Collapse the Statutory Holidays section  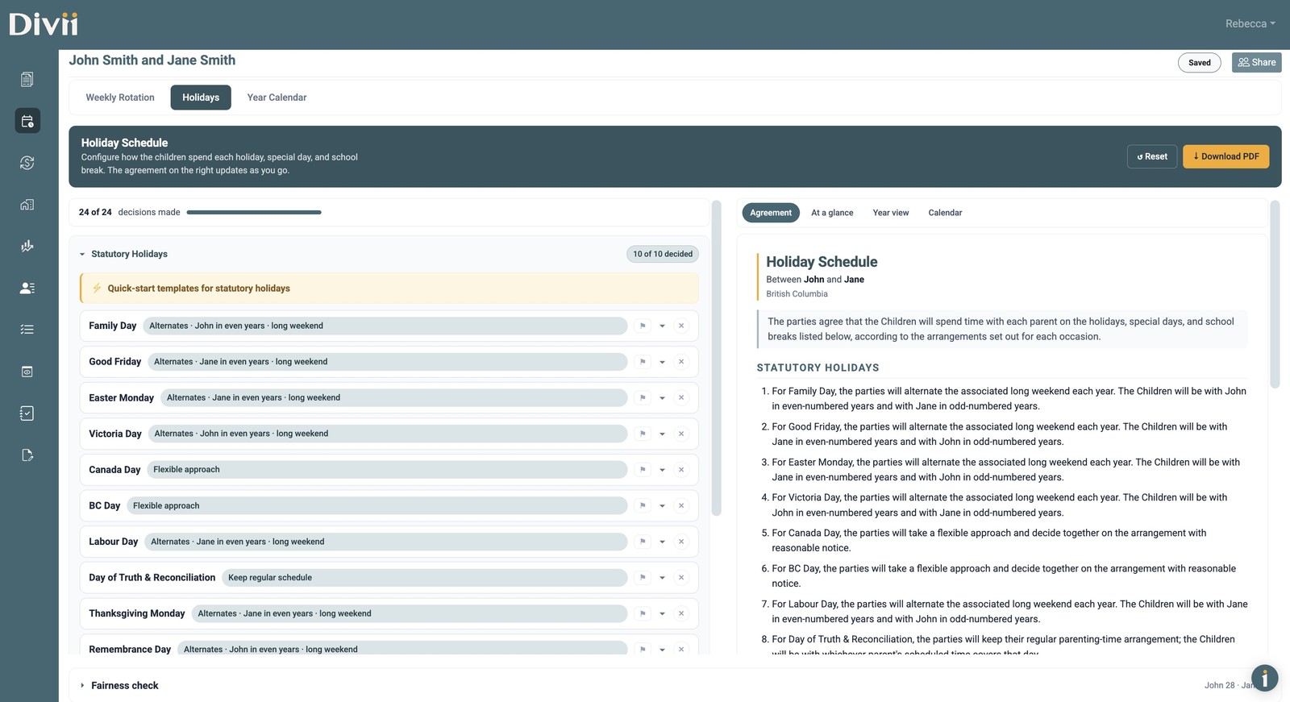pyautogui.click(x=82, y=254)
